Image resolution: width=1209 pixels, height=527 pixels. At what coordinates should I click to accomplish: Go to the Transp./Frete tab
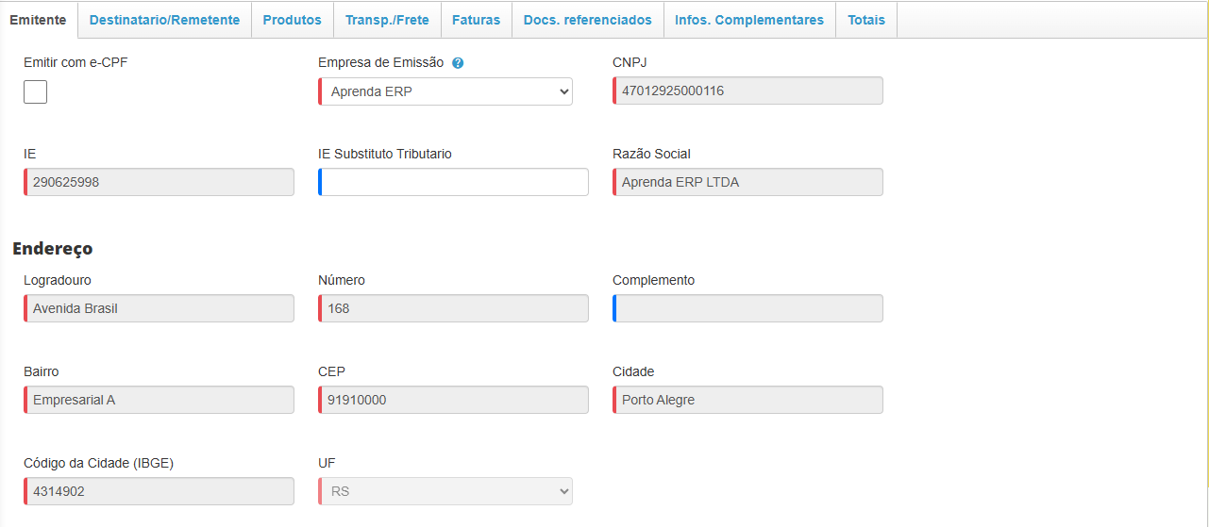pyautogui.click(x=387, y=20)
